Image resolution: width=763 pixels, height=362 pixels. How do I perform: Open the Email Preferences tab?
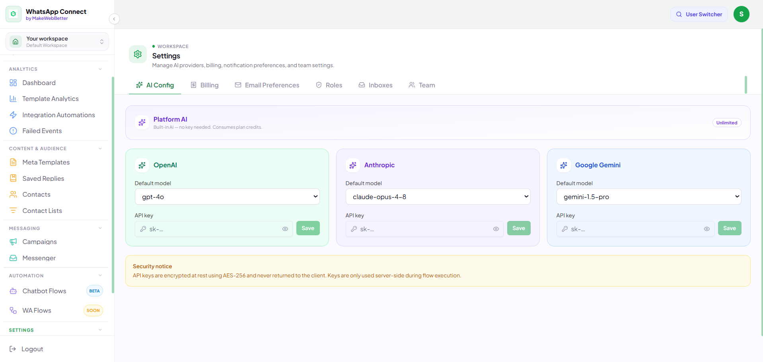click(x=267, y=85)
